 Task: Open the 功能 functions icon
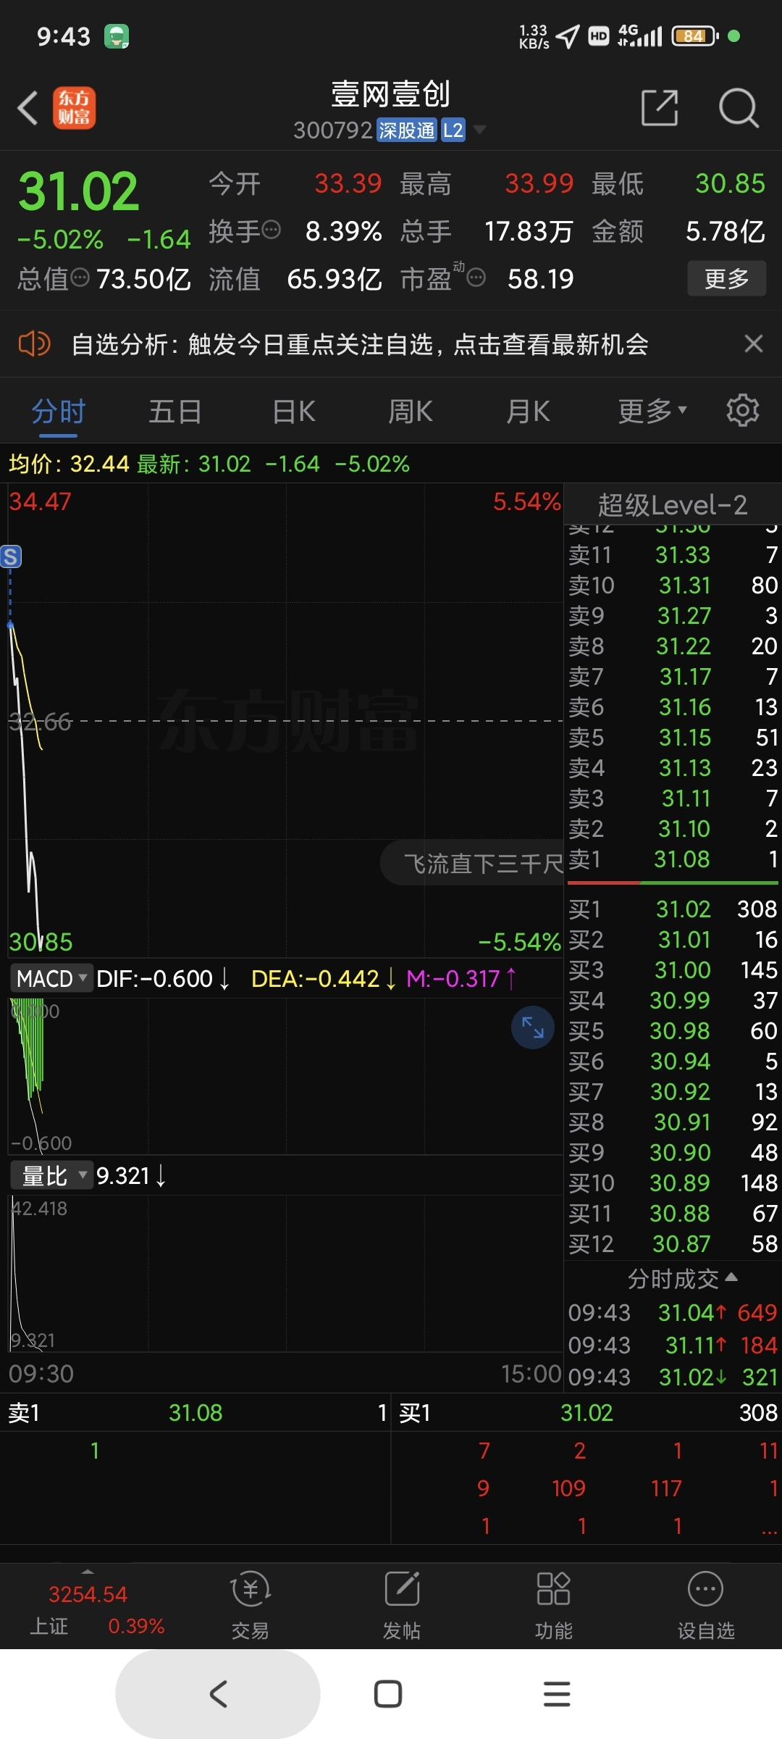point(553,1605)
